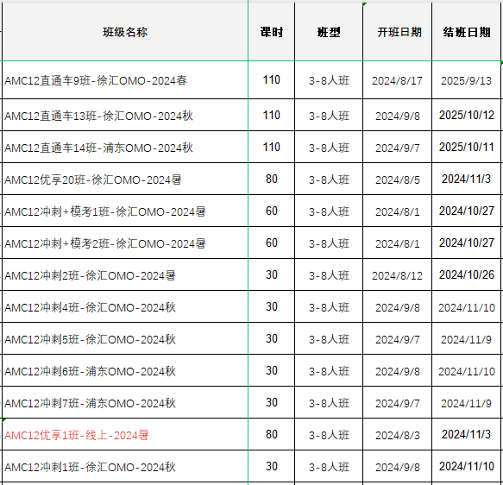The height and width of the screenshot is (485, 503).
Task: Click cell AMC12冲刺6班-浦东OMO-2024秋
Action: (125, 370)
